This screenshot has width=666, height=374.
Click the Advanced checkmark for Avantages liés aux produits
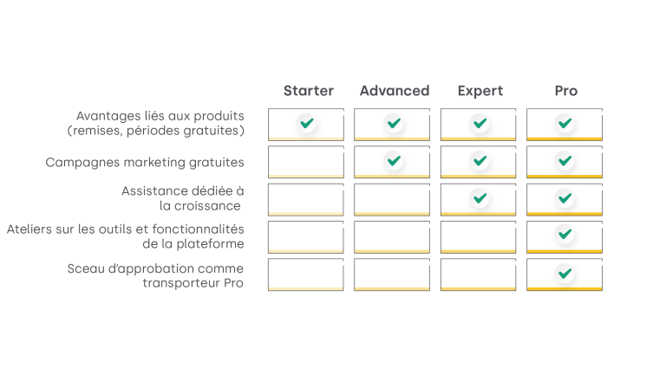click(x=394, y=124)
